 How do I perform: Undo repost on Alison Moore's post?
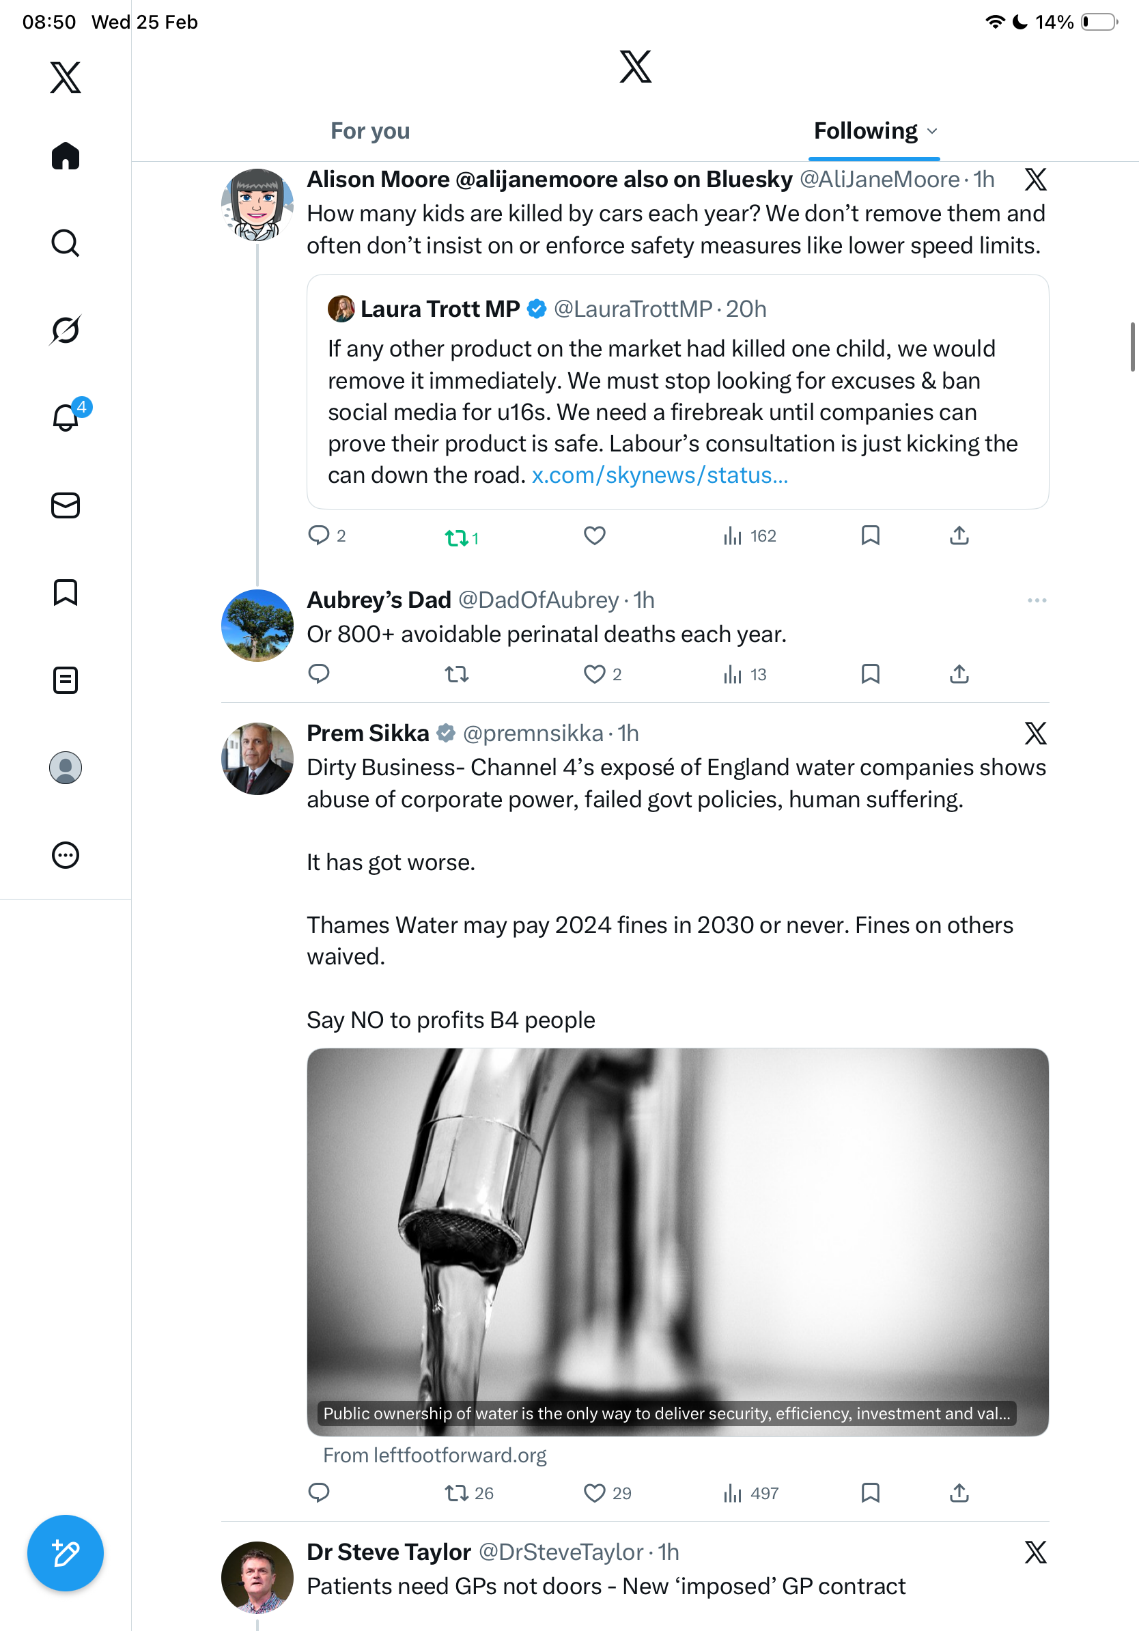(458, 538)
